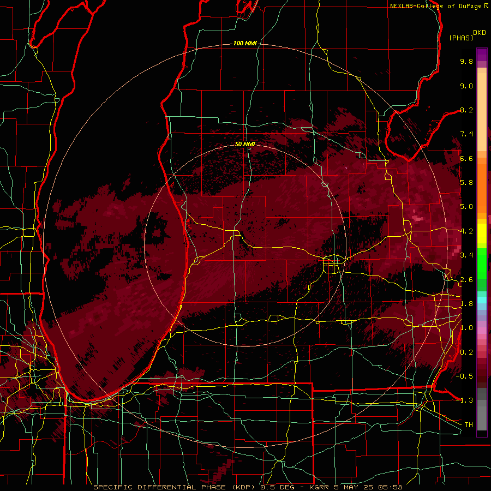Click the 9.8 value on the scale
Screen dimensions: 491x491
point(466,61)
